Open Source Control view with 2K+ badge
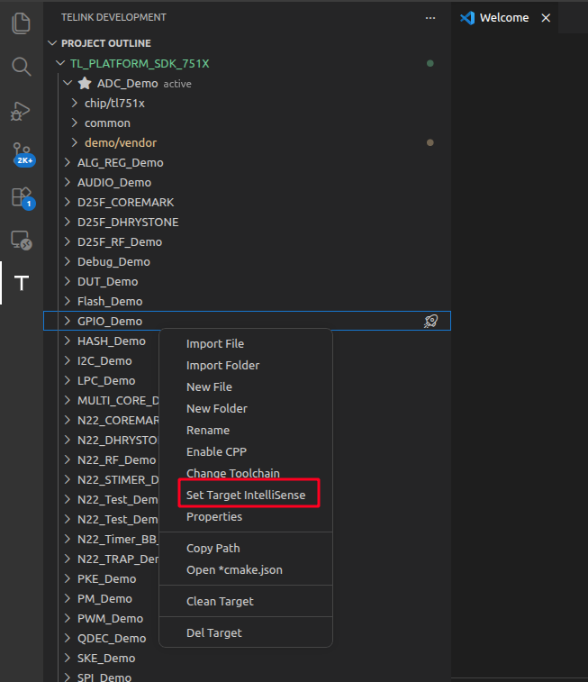The height and width of the screenshot is (682, 588). (x=23, y=154)
